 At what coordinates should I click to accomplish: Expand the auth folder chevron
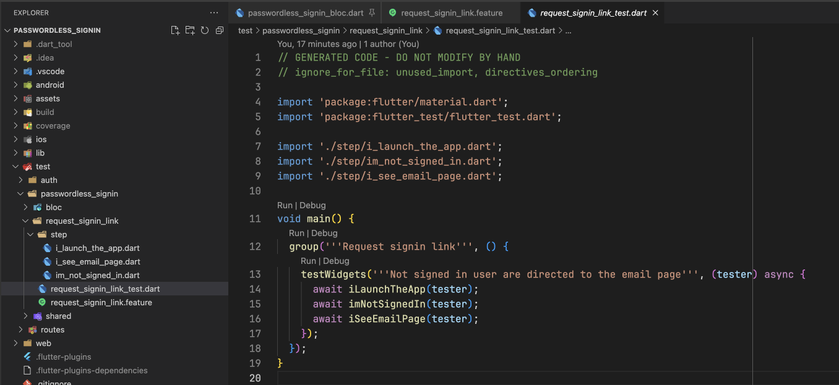coord(21,180)
